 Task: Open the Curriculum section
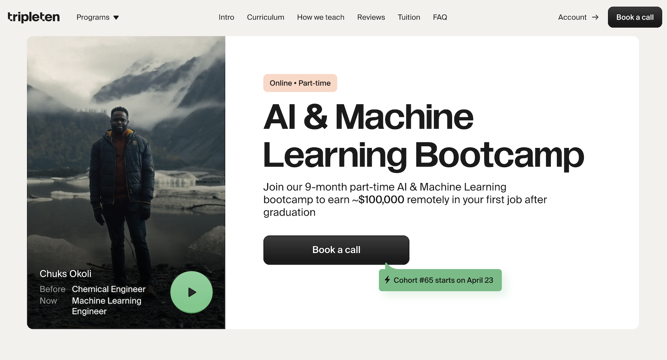point(265,17)
